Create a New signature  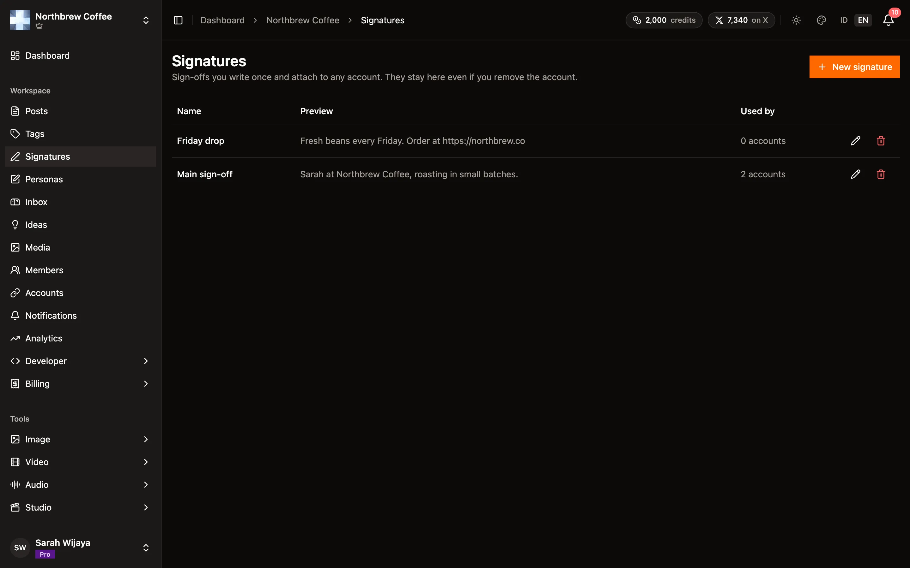coord(854,67)
